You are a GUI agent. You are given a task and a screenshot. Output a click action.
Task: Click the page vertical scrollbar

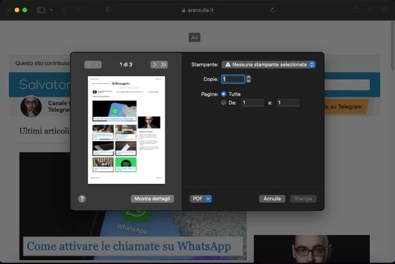(x=392, y=46)
